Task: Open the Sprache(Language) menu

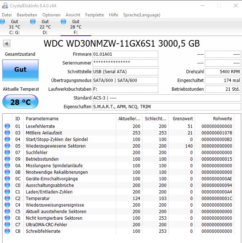Action: tap(142, 15)
